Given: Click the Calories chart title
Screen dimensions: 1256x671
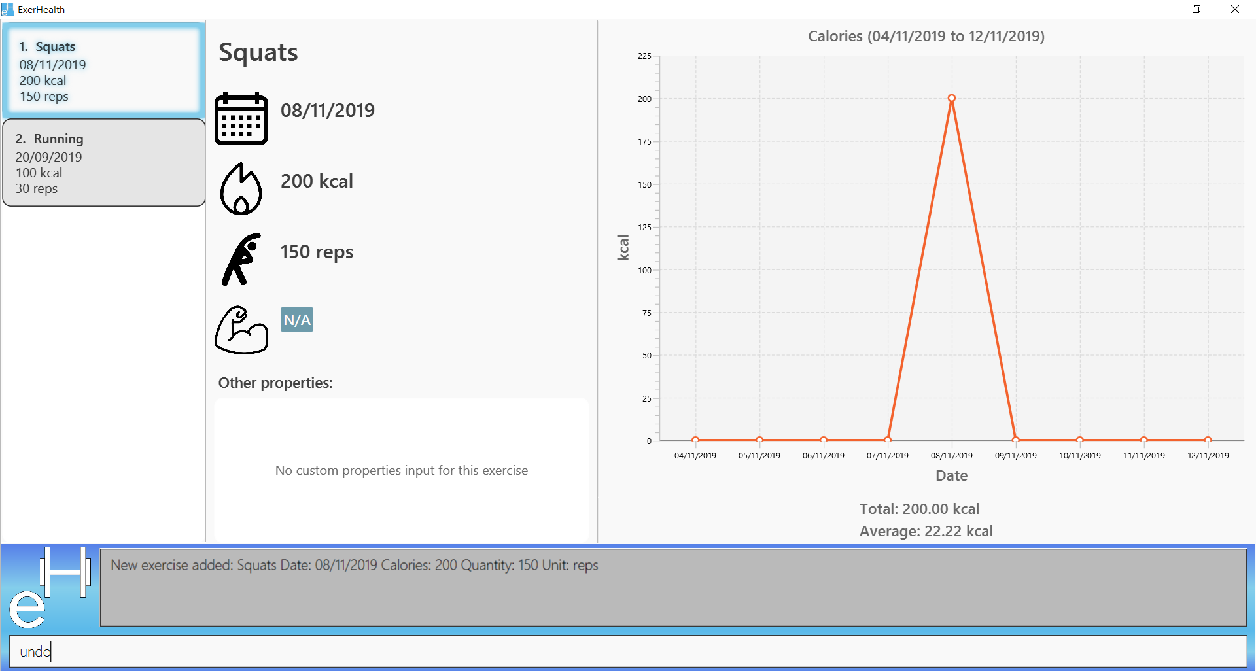Looking at the screenshot, I should point(926,36).
